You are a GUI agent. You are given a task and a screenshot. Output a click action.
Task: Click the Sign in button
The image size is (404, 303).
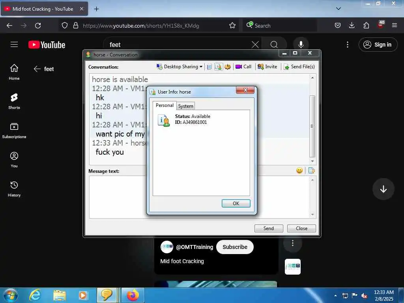point(378,45)
